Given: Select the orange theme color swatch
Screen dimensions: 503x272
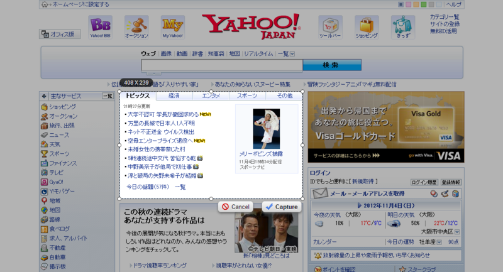Looking at the screenshot, I should pos(416,4).
